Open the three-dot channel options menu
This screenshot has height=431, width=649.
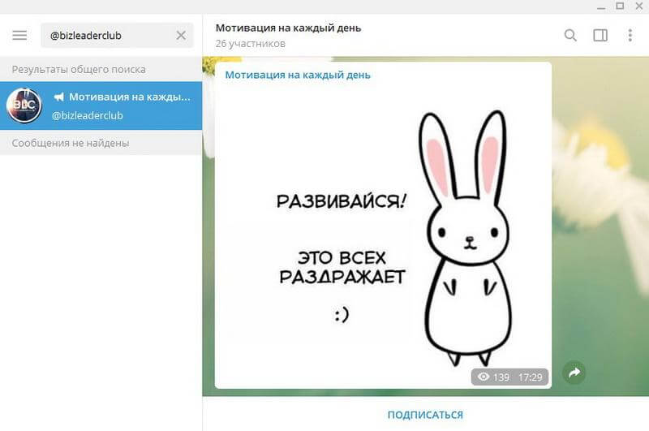point(630,35)
